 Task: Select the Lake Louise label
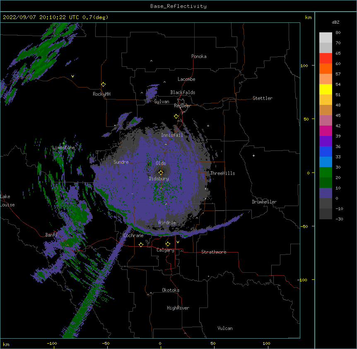(7, 201)
